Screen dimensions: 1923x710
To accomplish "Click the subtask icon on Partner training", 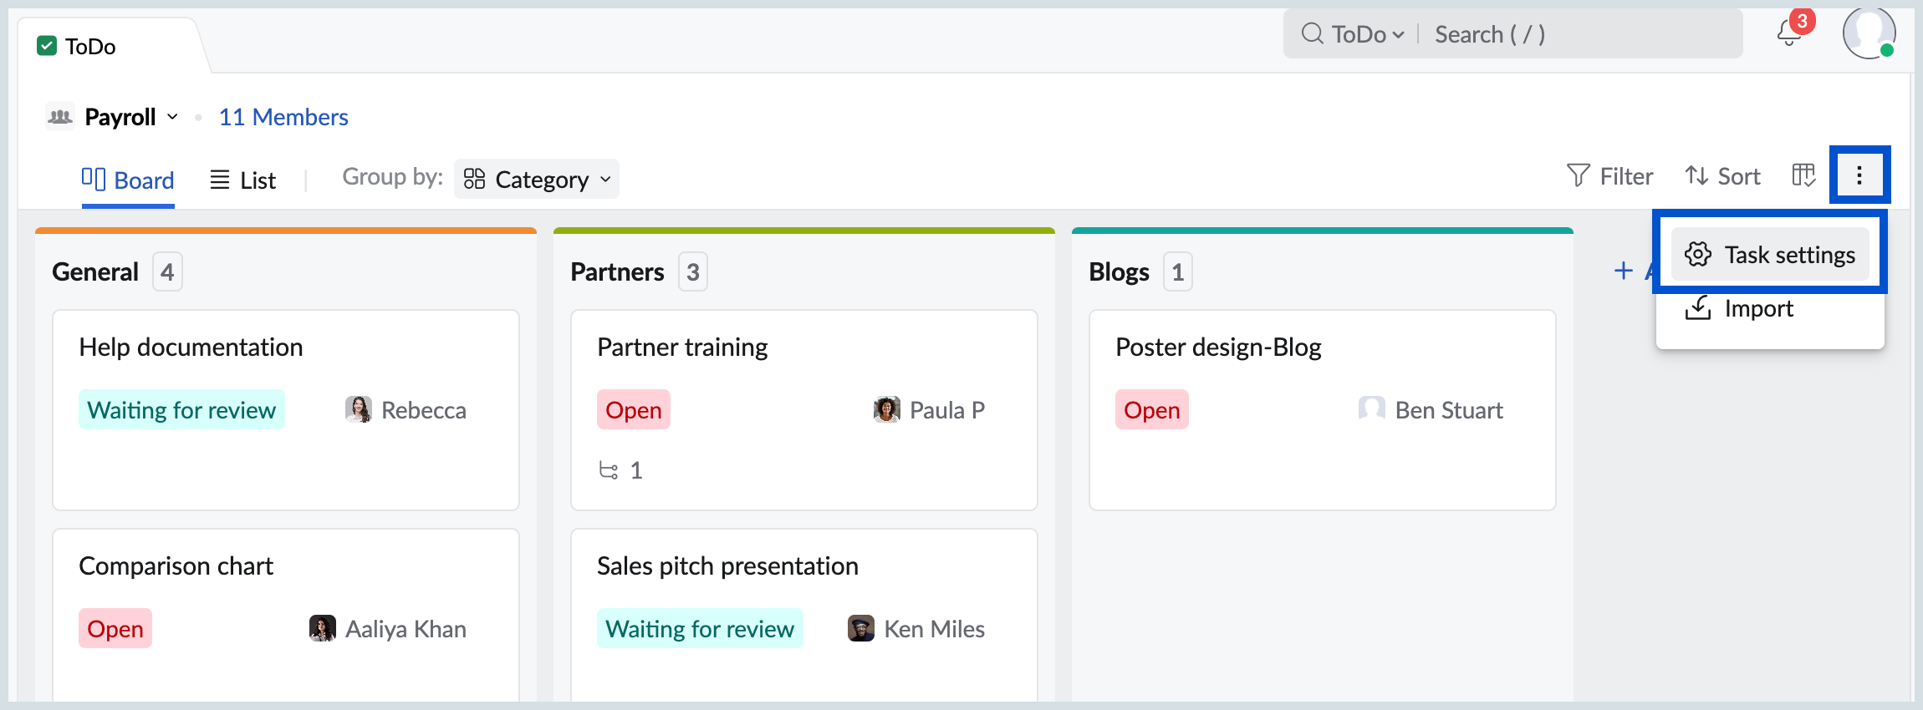I will tap(609, 470).
